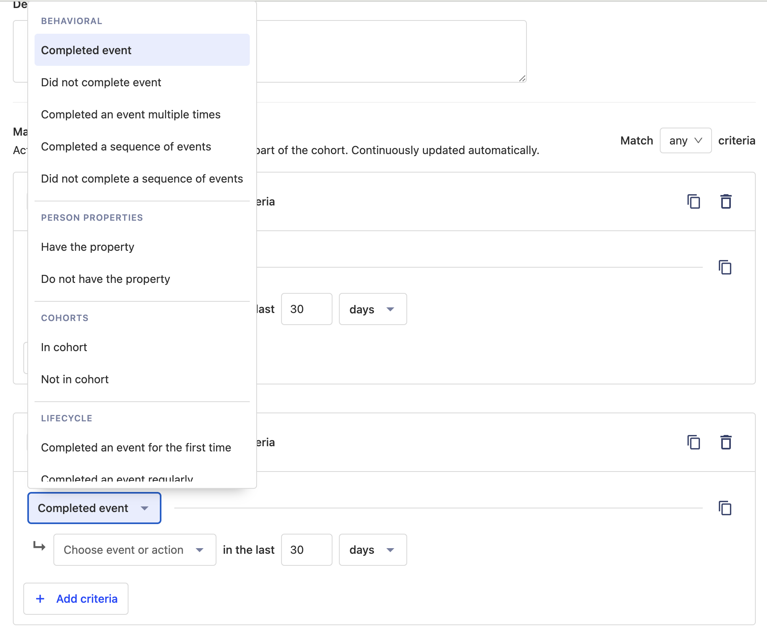Edit the 30 days value field
767x626 pixels.
(x=306, y=550)
